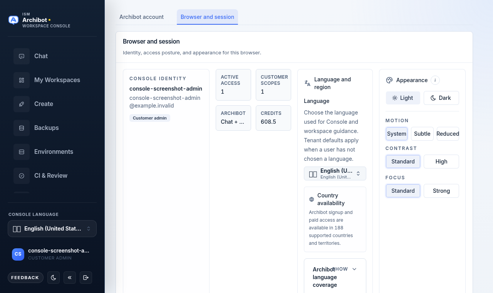Set motion to System
This screenshot has height=293, width=493.
pyautogui.click(x=397, y=134)
